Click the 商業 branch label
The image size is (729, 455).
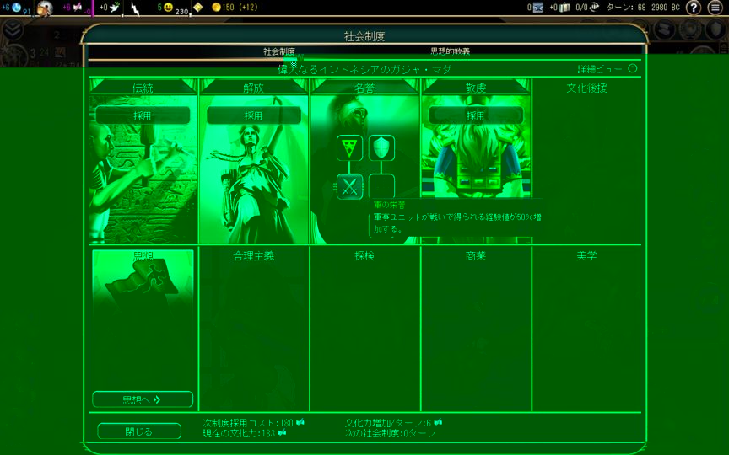click(x=476, y=255)
